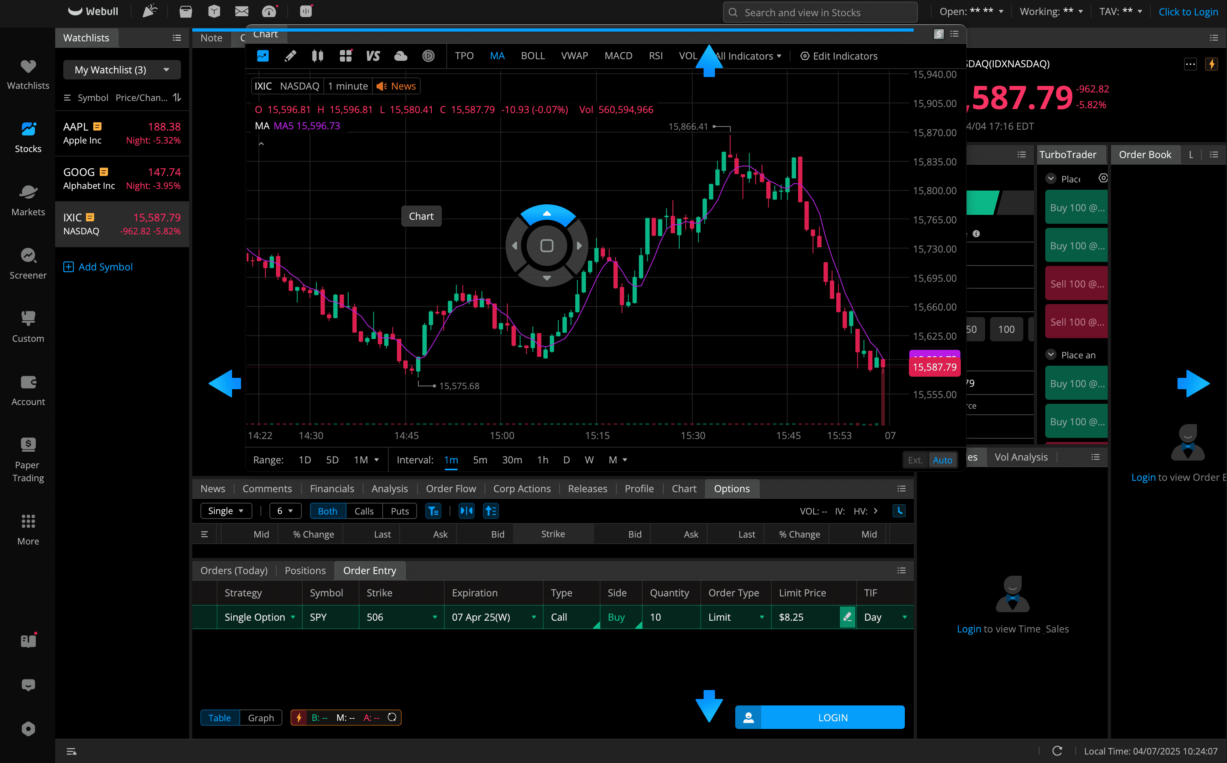1227x763 pixels.
Task: Click the blue LOGIN button
Action: click(820, 718)
